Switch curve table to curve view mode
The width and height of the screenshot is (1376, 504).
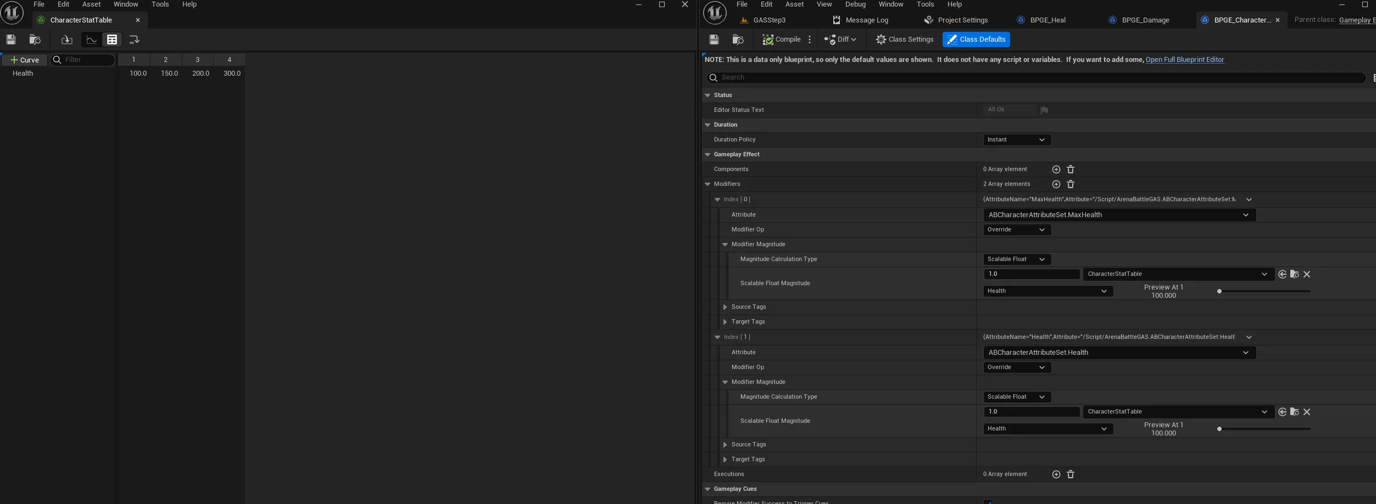[92, 39]
